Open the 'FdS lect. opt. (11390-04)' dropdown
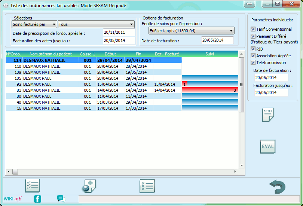The height and width of the screenshot is (206, 303). coord(191,31)
